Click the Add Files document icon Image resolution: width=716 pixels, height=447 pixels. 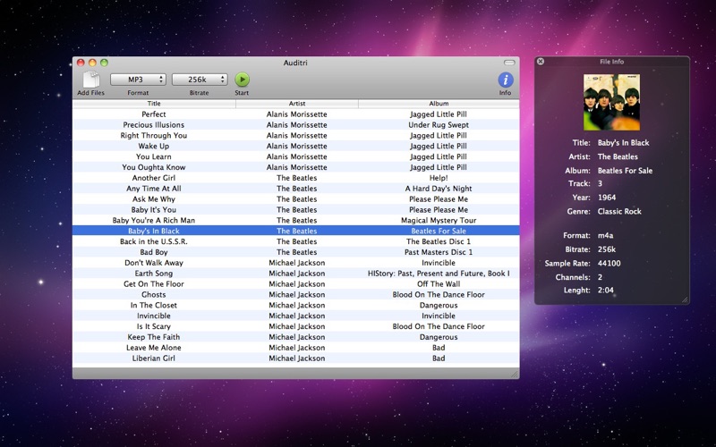(91, 80)
